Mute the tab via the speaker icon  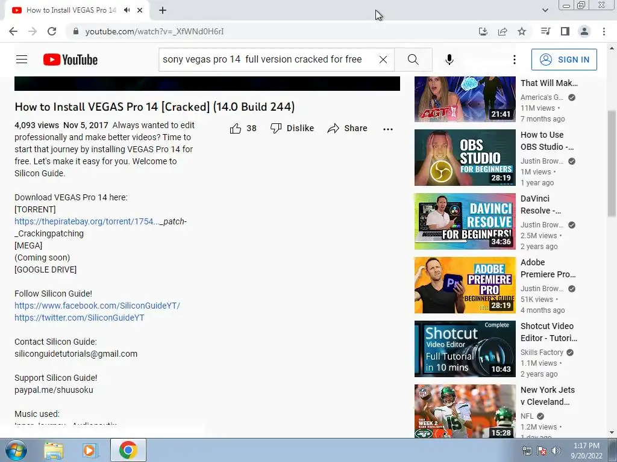[127, 10]
